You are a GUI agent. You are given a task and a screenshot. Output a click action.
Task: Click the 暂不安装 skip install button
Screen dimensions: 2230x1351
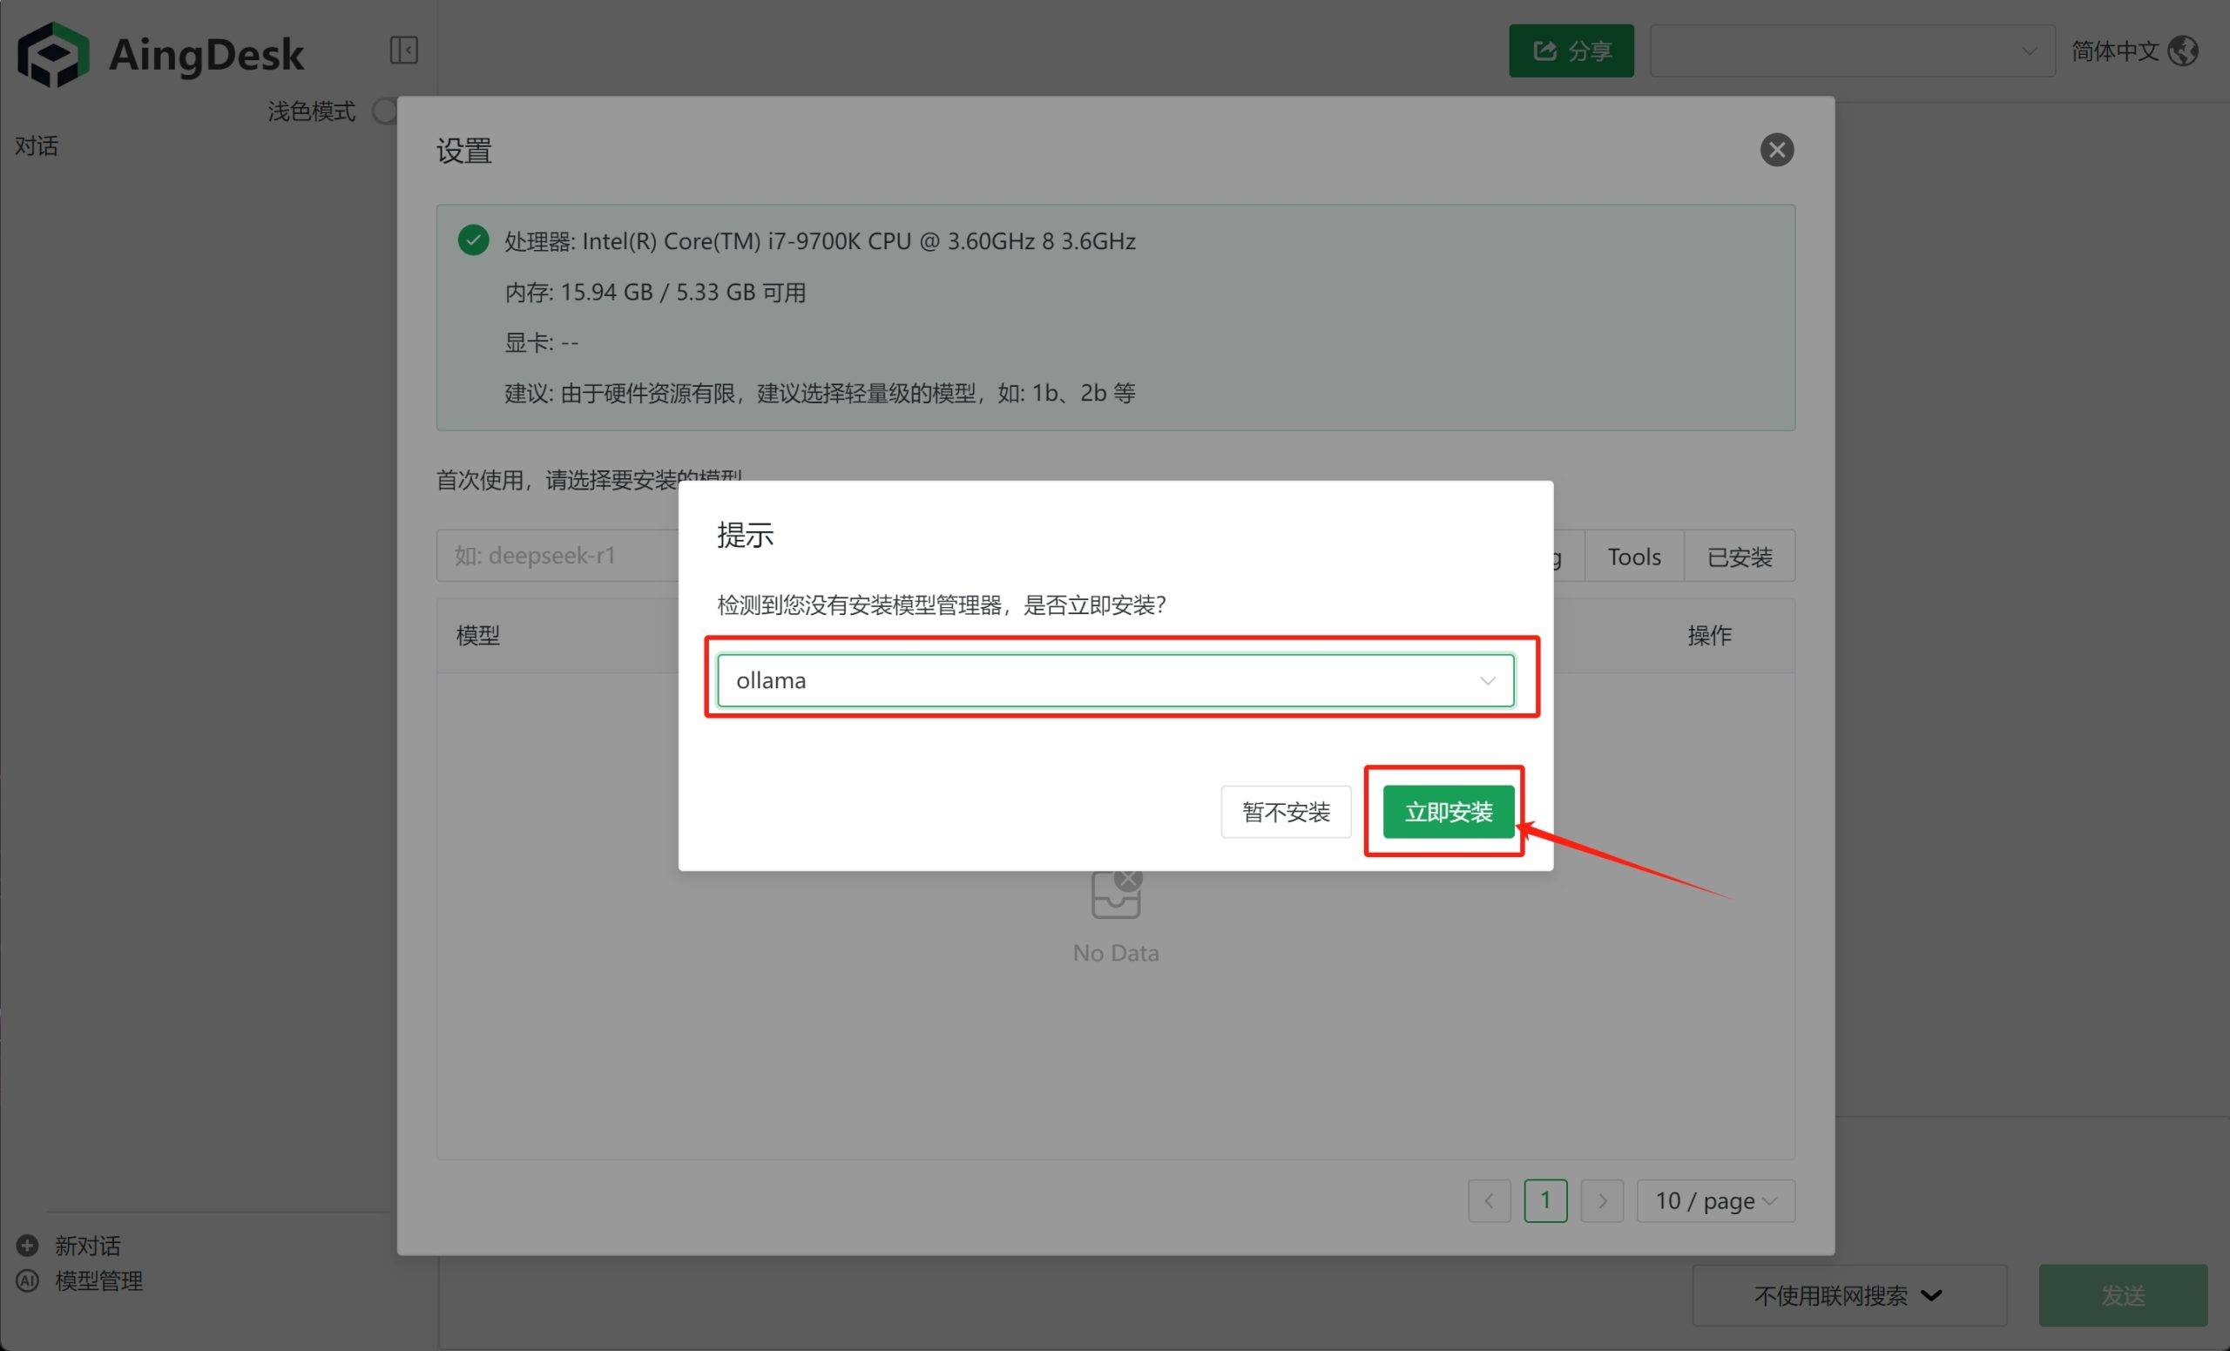coord(1285,812)
